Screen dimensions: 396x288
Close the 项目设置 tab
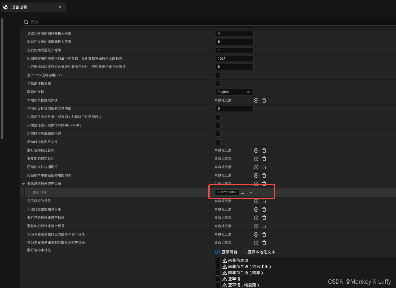pyautogui.click(x=60, y=7)
